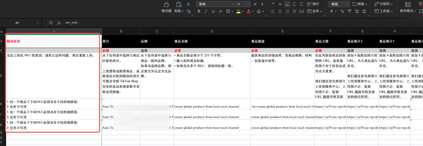Toggle italic formatting

pyautogui.click(x=206, y=11)
